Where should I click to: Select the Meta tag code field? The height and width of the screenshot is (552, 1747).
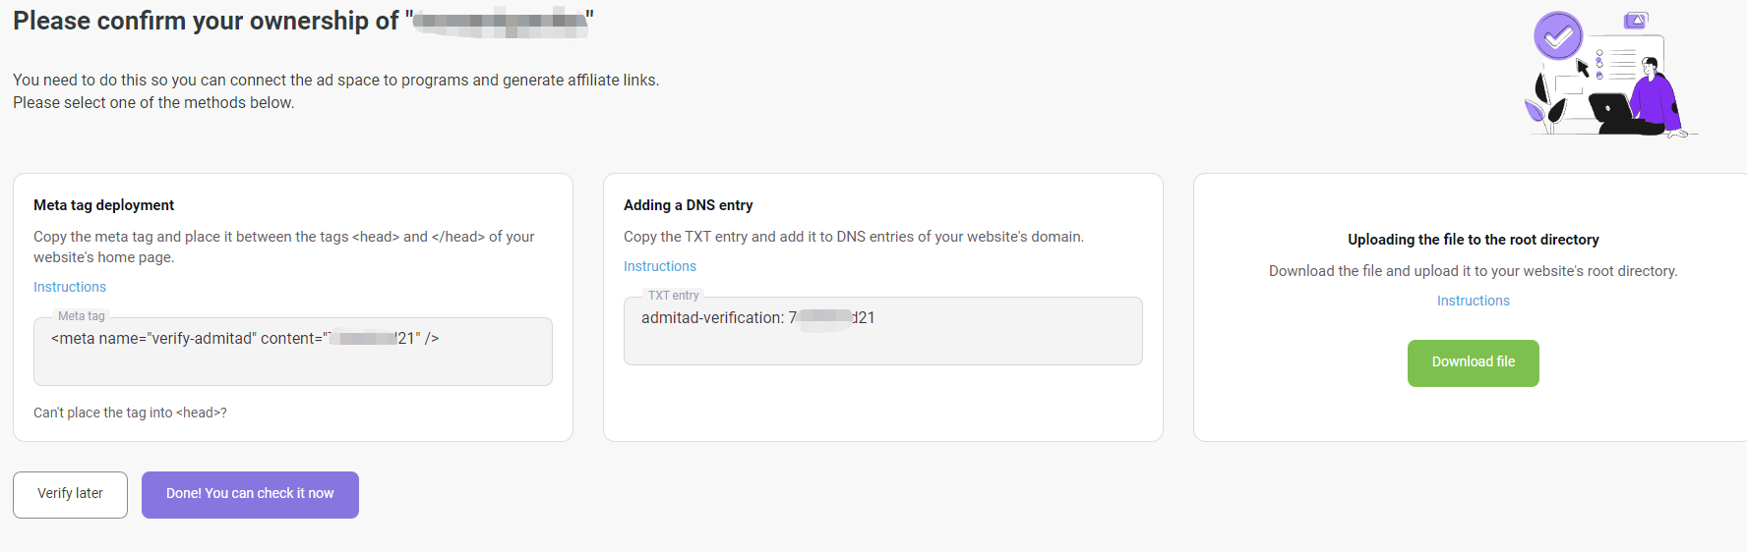click(293, 352)
